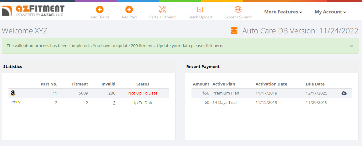Open Parts + Fitment tools icon
The height and width of the screenshot is (146, 362).
(x=162, y=10)
